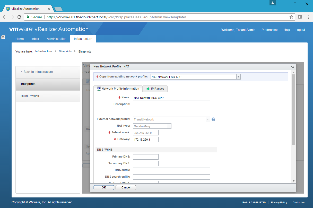Go to Back to Infrastructure link
The height and width of the screenshot is (208, 313).
[x=37, y=72]
